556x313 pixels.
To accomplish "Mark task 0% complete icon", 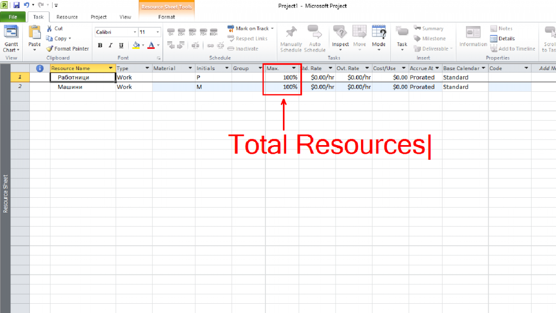I will [x=171, y=32].
